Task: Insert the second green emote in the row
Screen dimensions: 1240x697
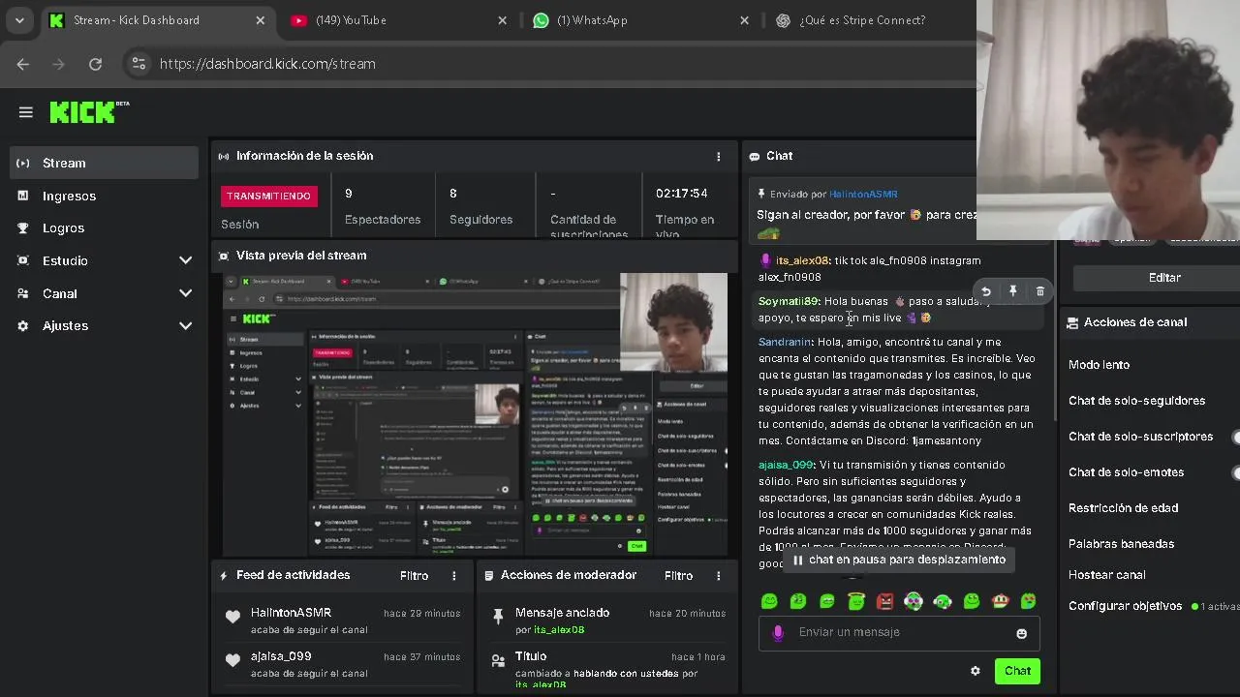Action: tap(798, 601)
